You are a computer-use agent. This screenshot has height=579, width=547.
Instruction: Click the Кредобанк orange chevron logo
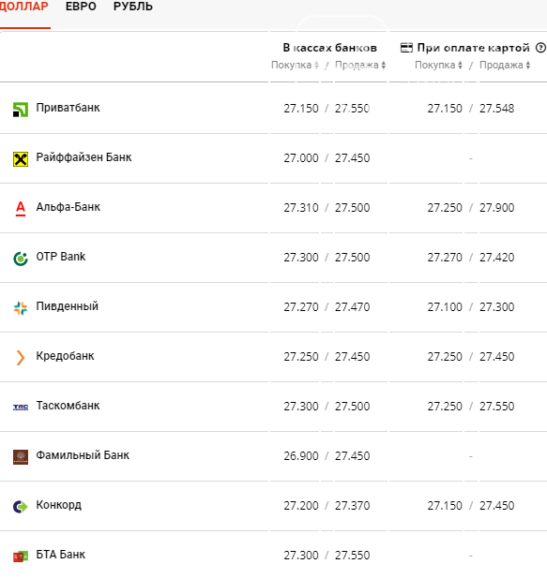pos(21,358)
